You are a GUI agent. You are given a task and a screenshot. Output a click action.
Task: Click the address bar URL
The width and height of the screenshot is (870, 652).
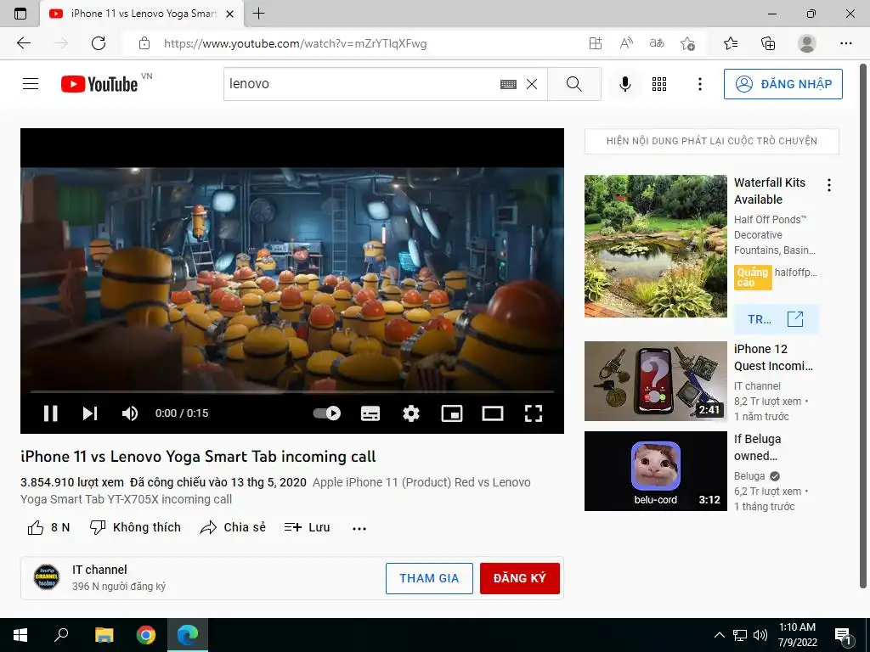(x=295, y=43)
